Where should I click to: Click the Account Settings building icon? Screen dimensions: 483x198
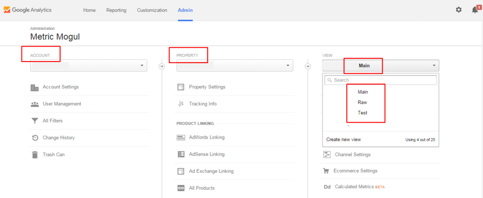(34, 87)
